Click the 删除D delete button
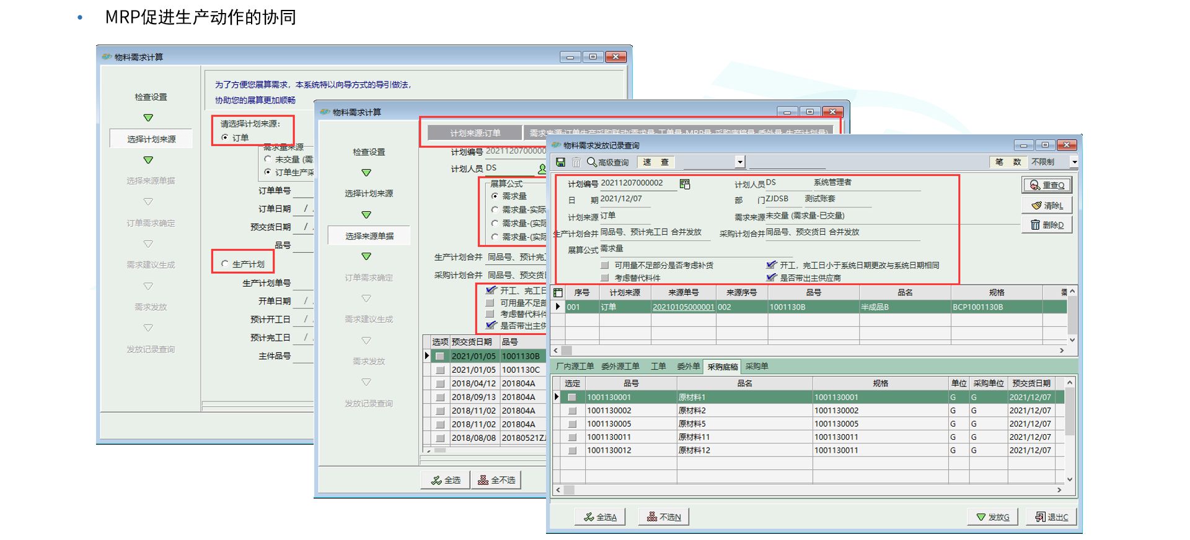Screen dimensions: 1190x540 [1046, 225]
